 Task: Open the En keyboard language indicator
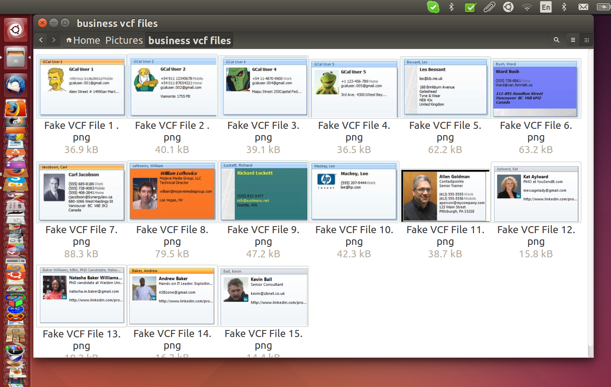tap(546, 7)
